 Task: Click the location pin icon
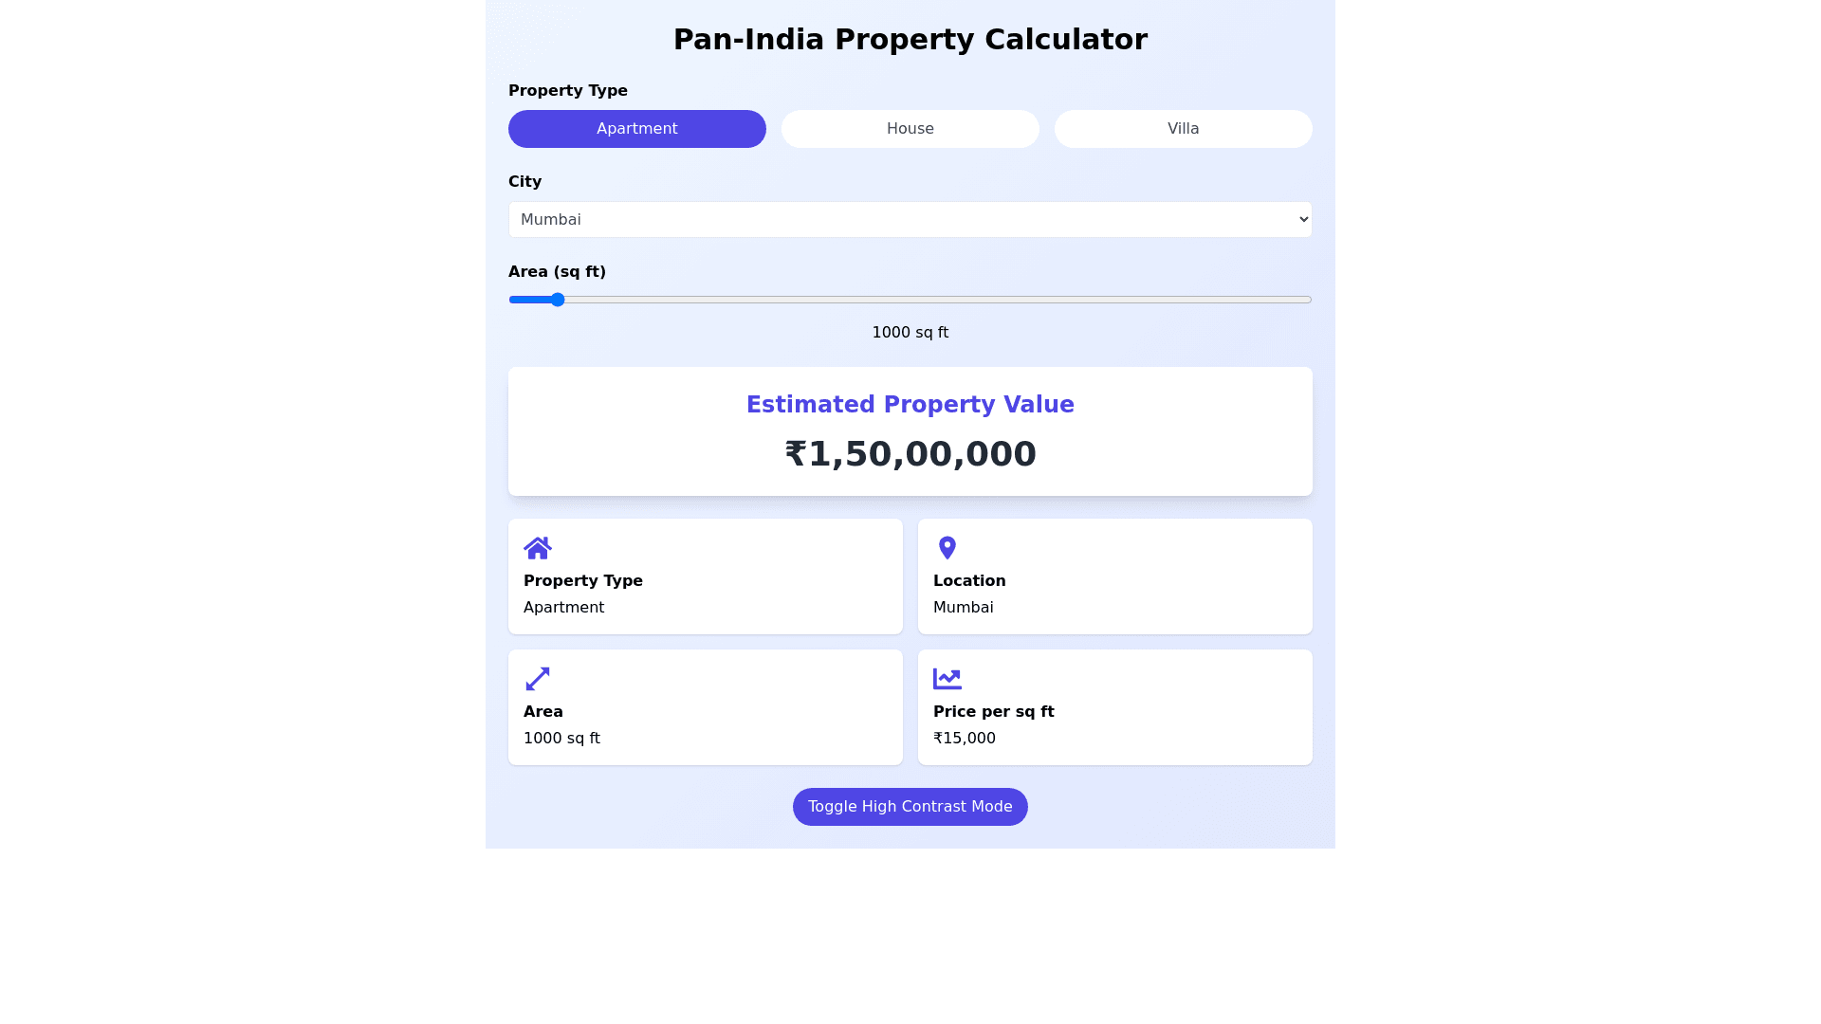pos(947,548)
